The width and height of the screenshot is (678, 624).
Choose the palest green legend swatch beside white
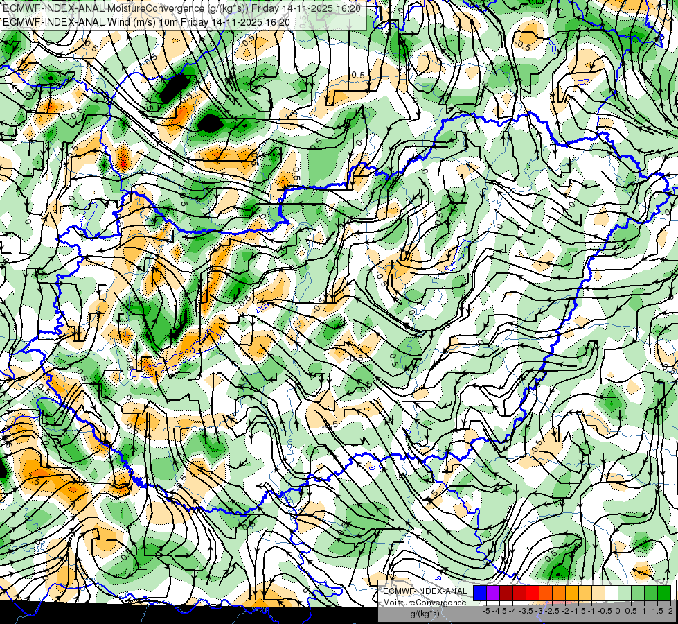[625, 593]
